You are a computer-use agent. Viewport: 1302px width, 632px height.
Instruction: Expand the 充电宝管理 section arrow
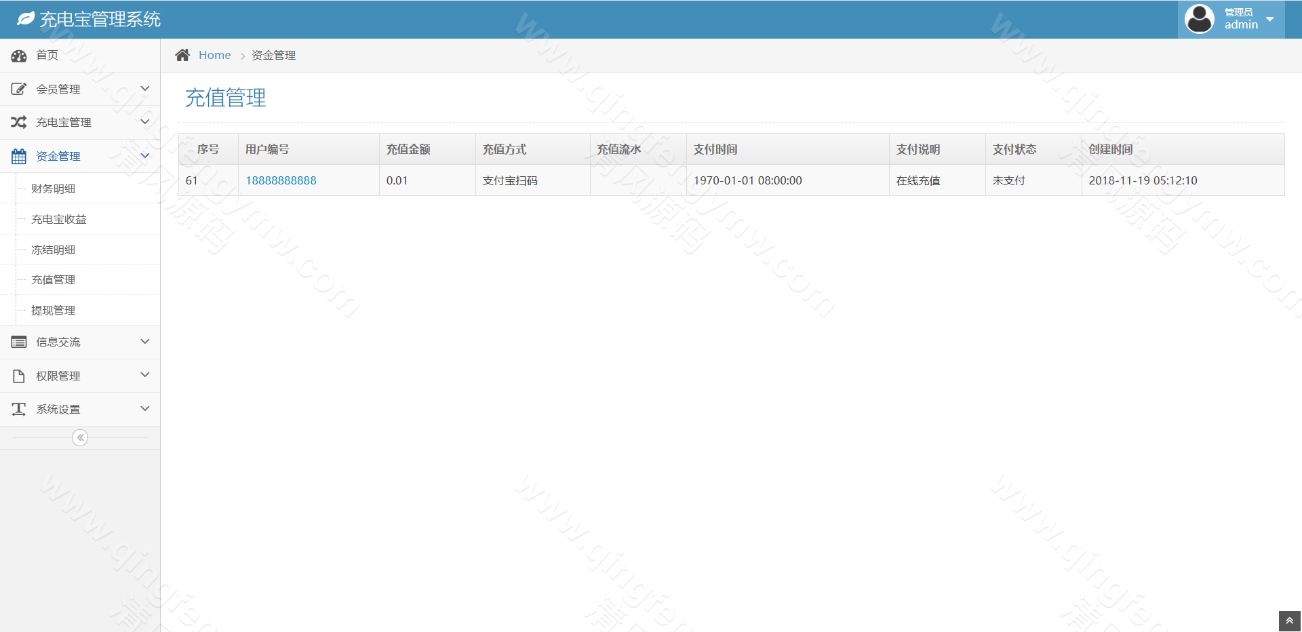click(x=144, y=122)
